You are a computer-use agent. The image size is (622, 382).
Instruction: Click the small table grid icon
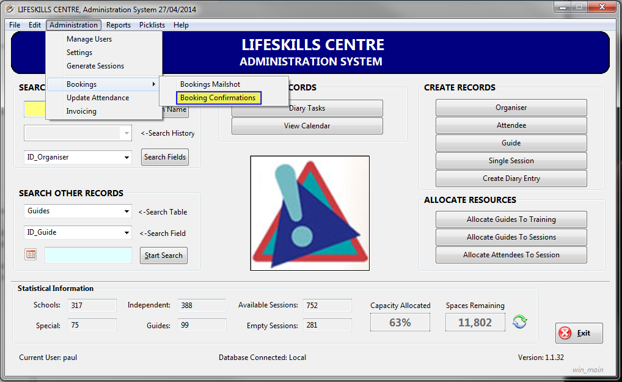click(31, 254)
